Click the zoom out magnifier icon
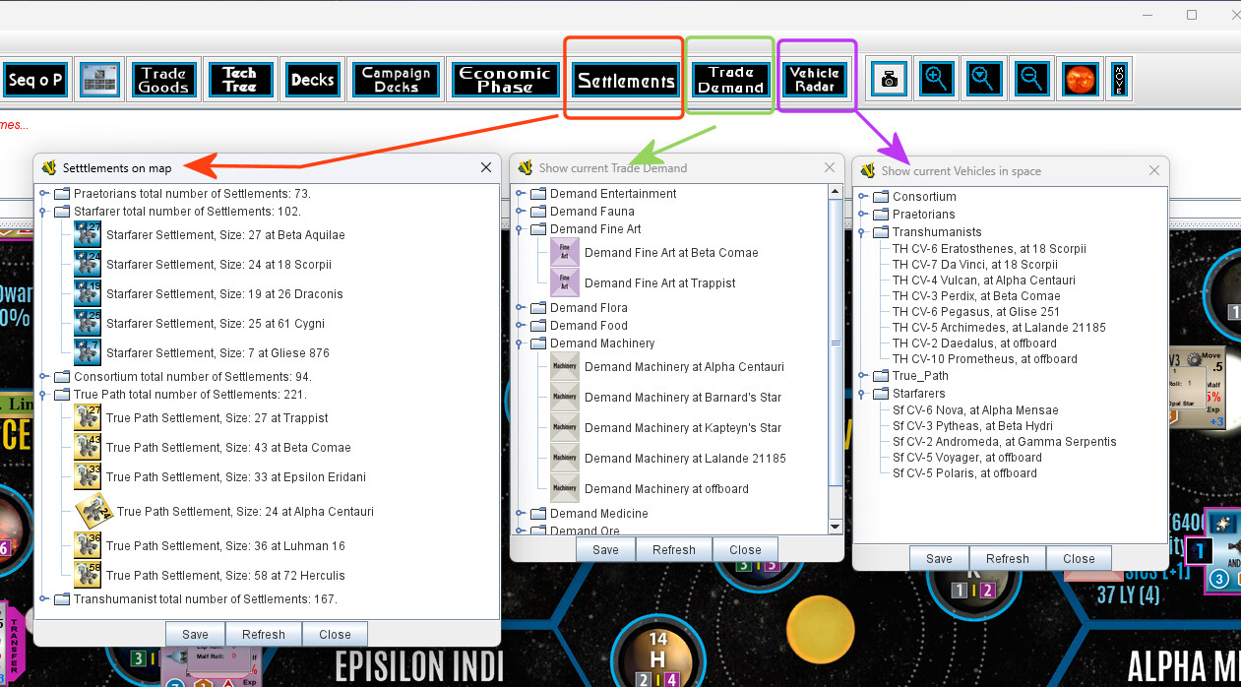This screenshot has height=687, width=1241. pyautogui.click(x=1030, y=80)
